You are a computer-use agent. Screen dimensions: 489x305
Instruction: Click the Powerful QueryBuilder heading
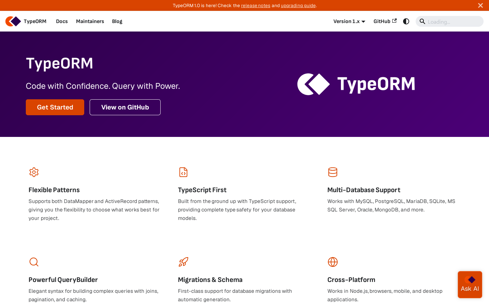click(x=63, y=280)
